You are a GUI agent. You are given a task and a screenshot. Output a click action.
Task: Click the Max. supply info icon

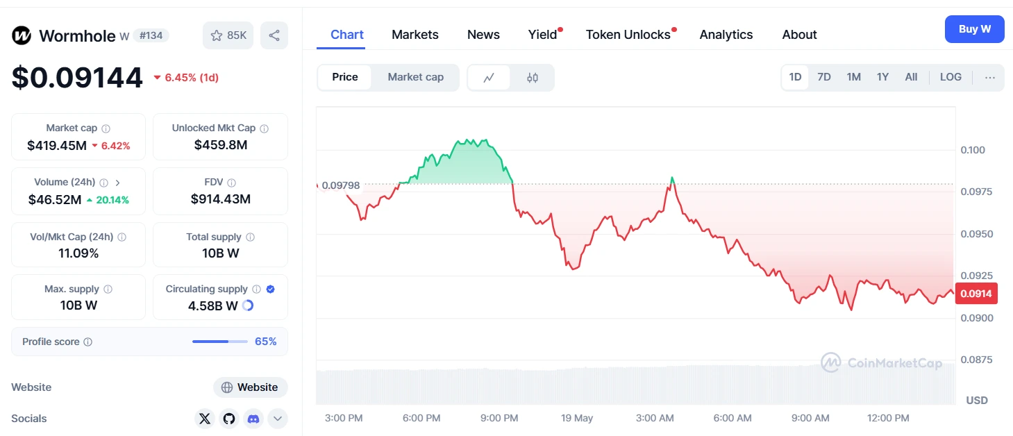108,289
